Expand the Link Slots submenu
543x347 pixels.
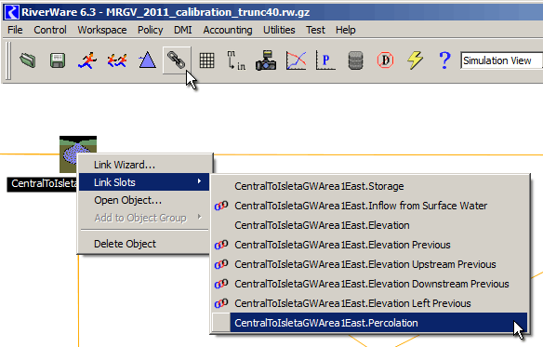pos(144,182)
